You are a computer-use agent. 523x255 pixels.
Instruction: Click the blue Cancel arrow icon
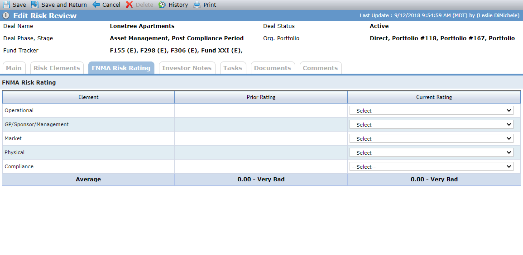pyautogui.click(x=96, y=5)
